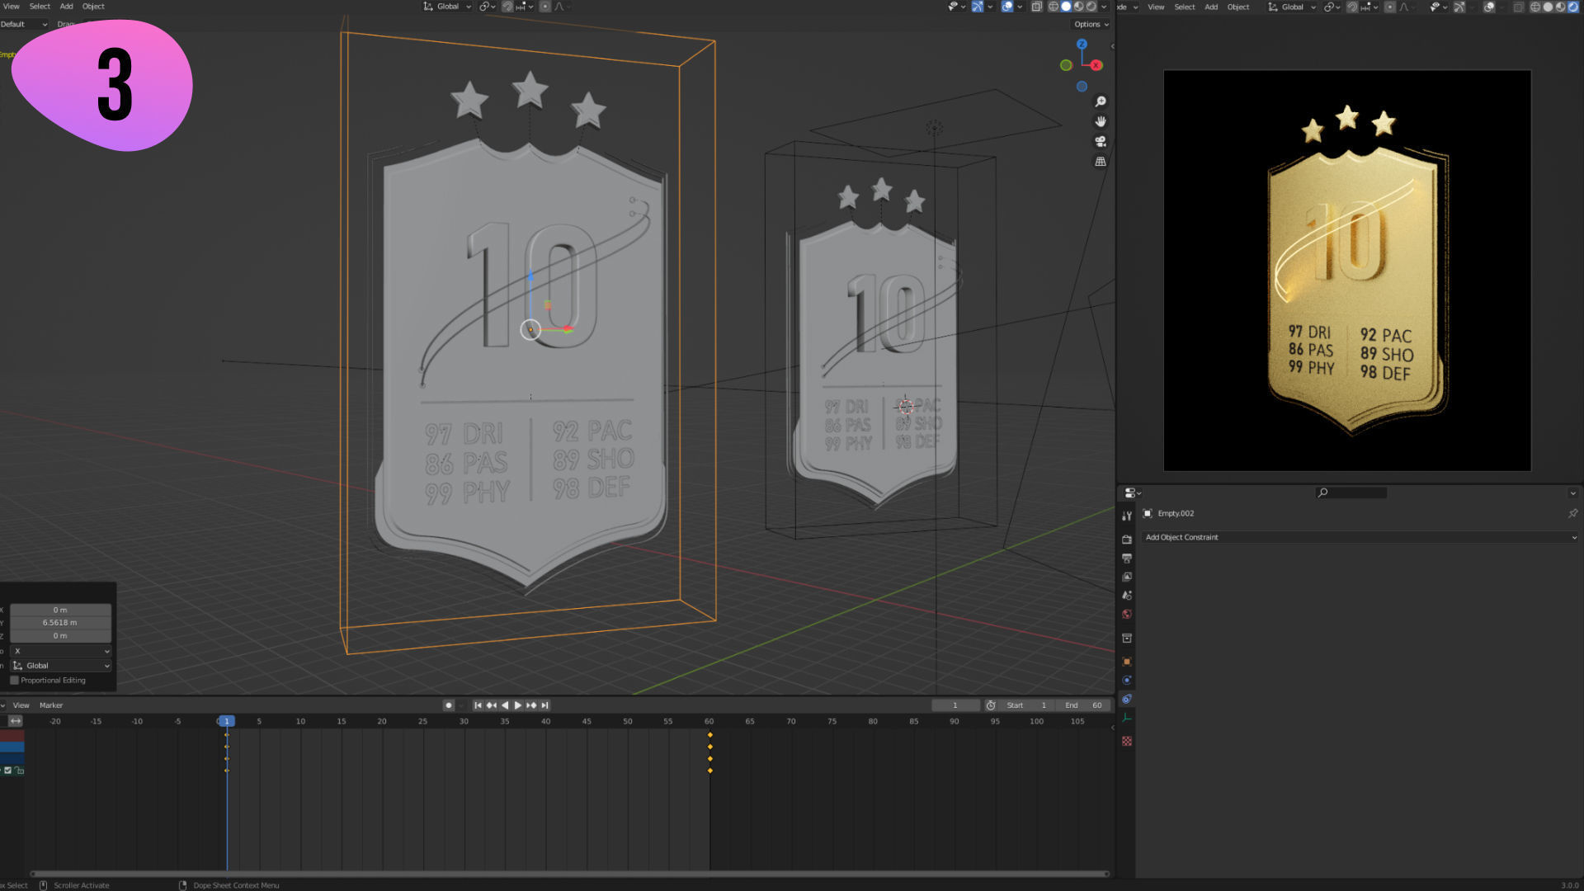Jump to the start frame of timeline
Screen dimensions: 1584x891
click(x=478, y=705)
